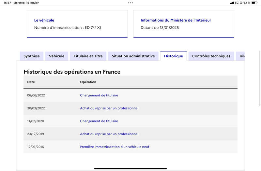Switch to the Véhicule tab

pyautogui.click(x=56, y=56)
